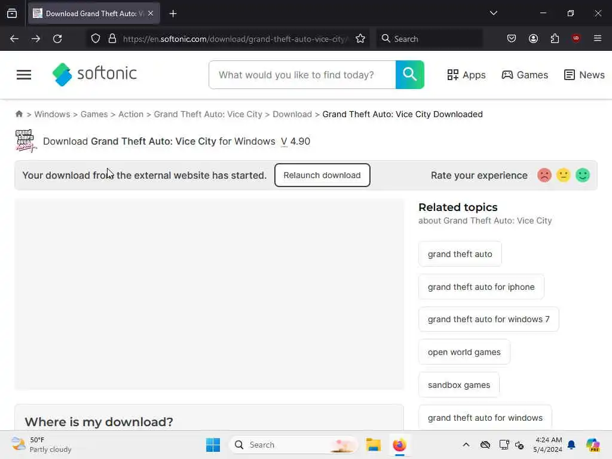Show hidden system tray icons
This screenshot has height=459, width=612.
point(466,445)
